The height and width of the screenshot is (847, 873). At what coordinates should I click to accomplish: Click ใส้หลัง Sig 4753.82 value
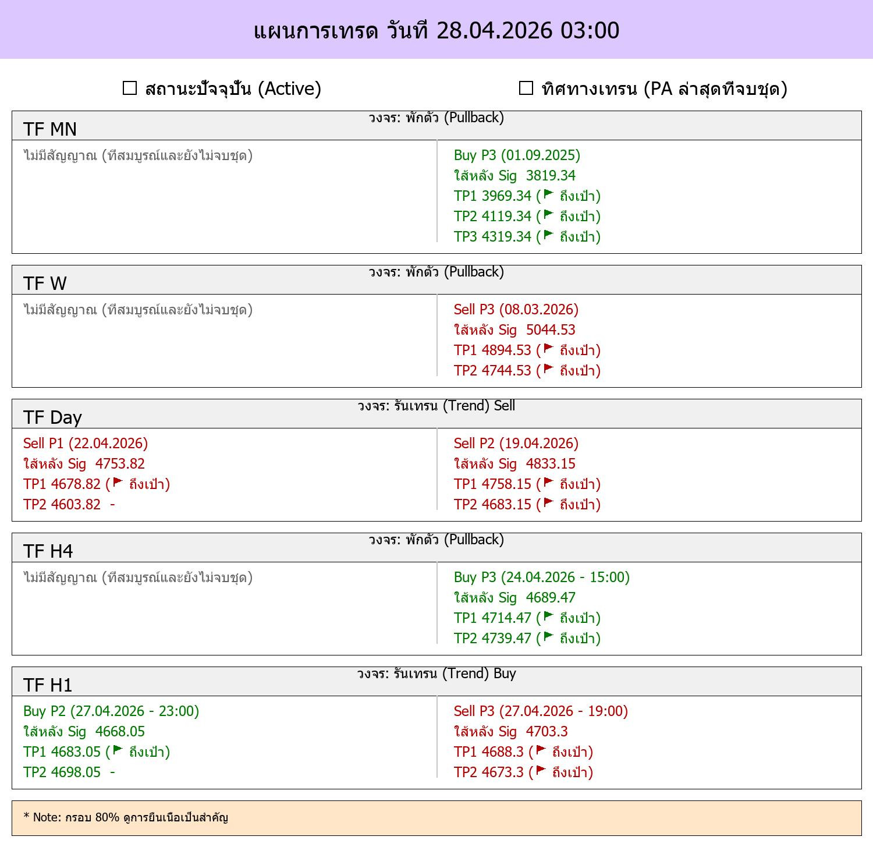(84, 463)
